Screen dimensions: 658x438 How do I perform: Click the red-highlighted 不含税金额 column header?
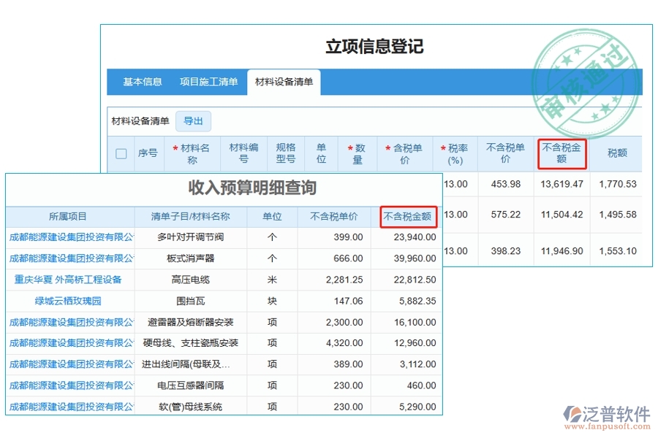point(562,153)
